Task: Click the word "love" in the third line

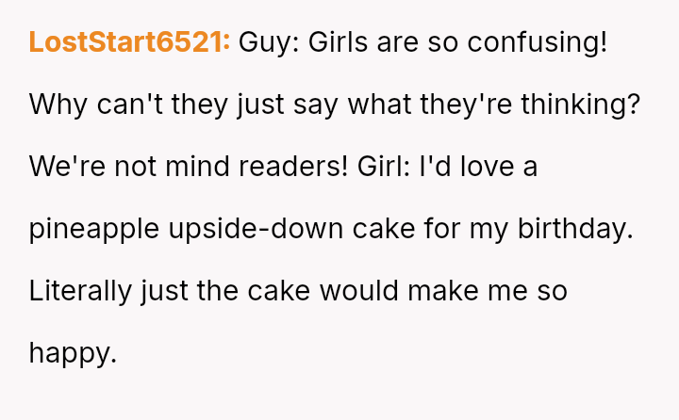Action: tap(487, 166)
